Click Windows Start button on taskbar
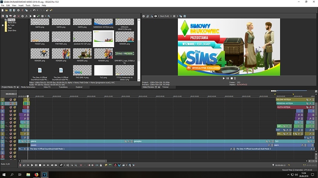 pyautogui.click(x=4, y=175)
